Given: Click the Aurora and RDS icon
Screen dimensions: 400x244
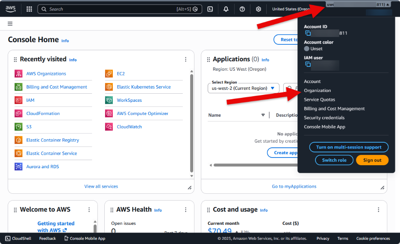Looking at the screenshot, I should point(19,166).
